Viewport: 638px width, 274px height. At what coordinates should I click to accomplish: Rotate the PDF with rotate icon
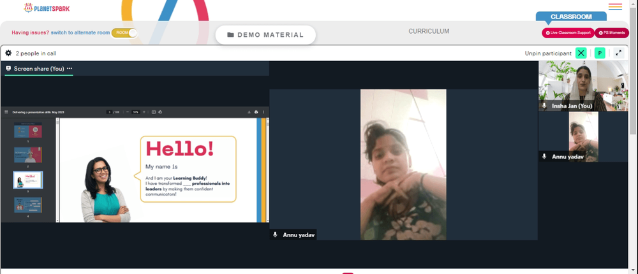coord(160,112)
